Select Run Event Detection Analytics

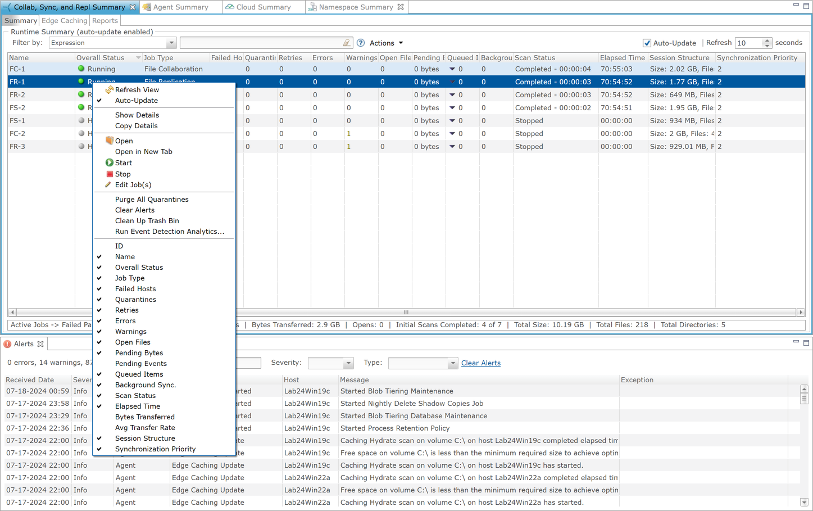tap(170, 232)
